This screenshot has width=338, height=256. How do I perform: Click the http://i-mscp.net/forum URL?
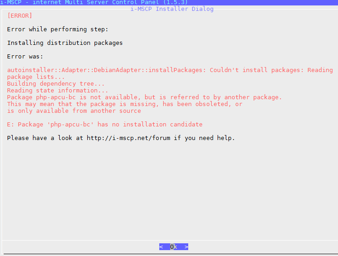pos(129,138)
